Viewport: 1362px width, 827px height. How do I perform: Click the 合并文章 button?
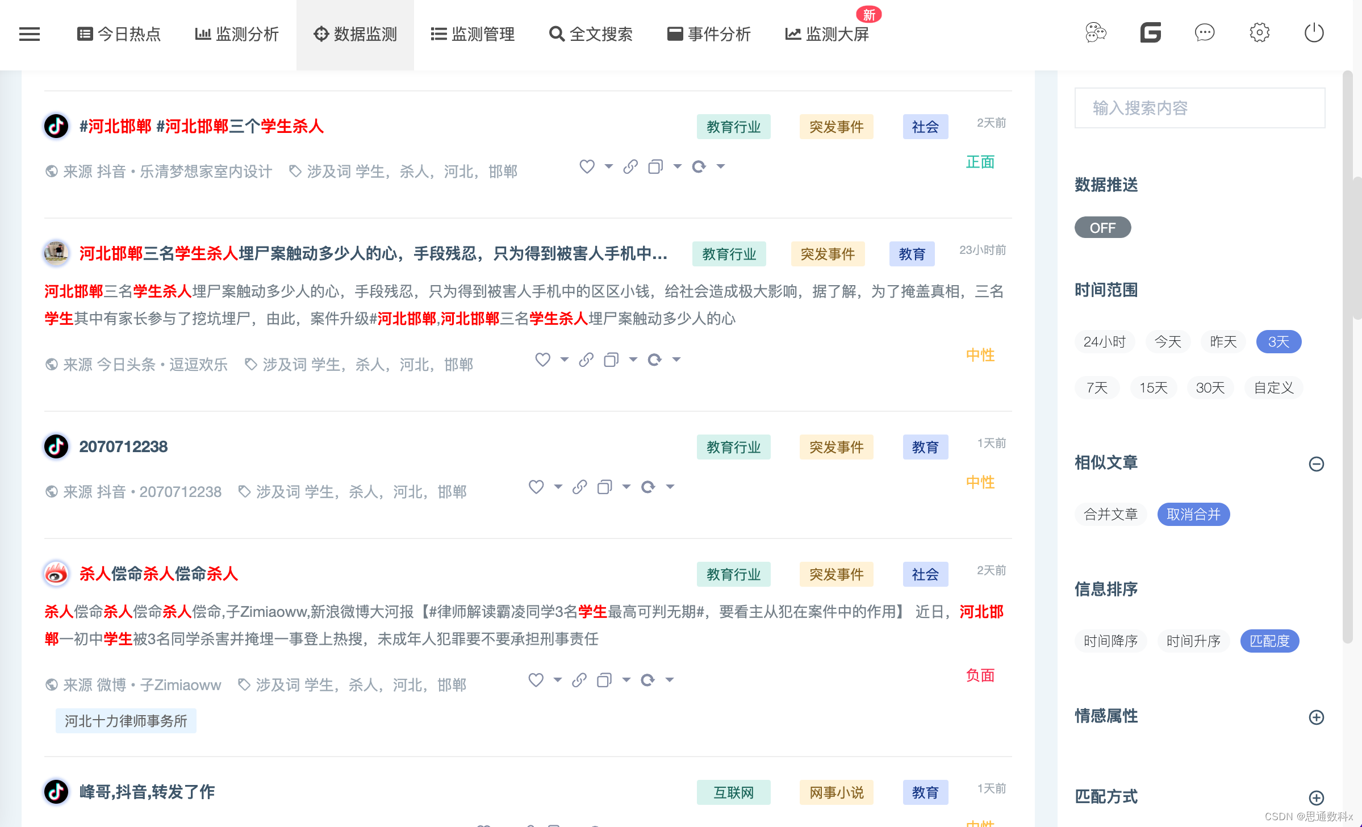(x=1110, y=515)
